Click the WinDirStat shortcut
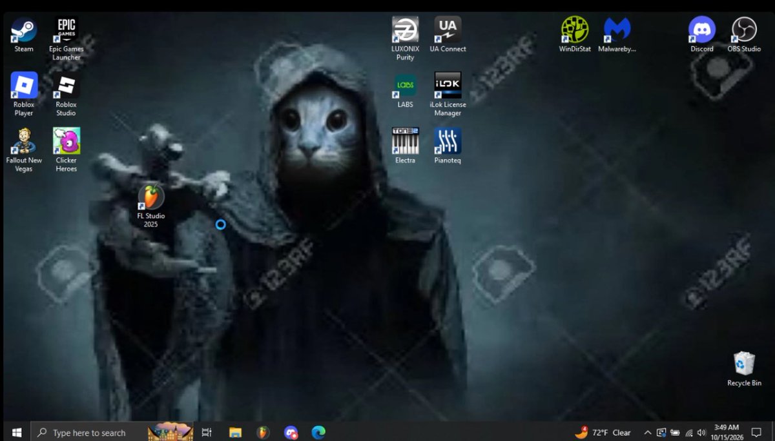 click(575, 35)
